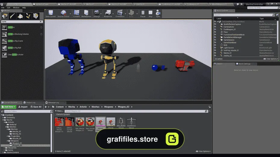Clear the Modes search text
Image resolution: width=280 pixels, height=157 pixels.
[x=41, y=22]
